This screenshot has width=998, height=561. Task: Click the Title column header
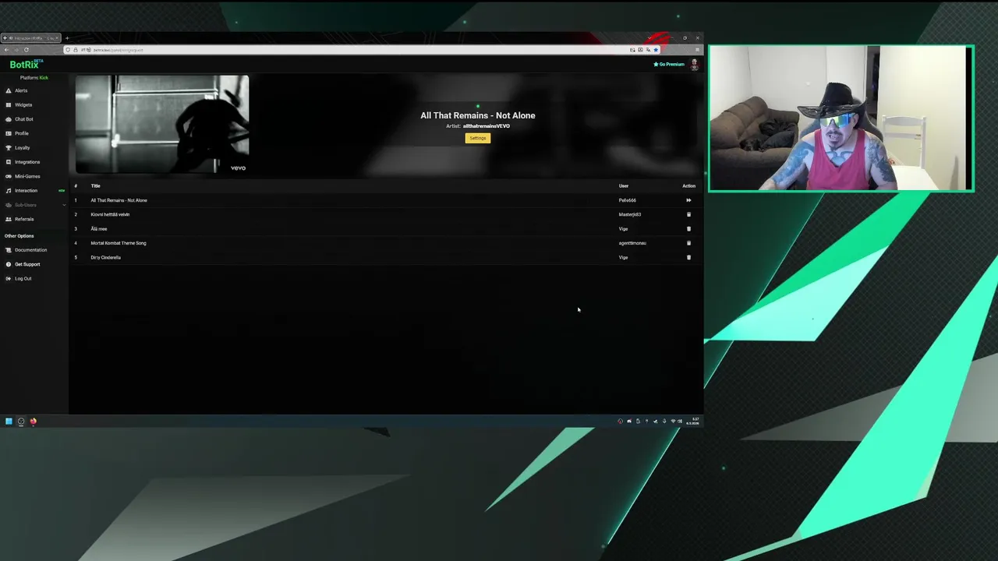pyautogui.click(x=95, y=186)
